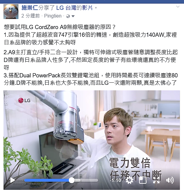The image size is (184, 190).
Task: Jump to unplayed part of progress bar
Action: (86, 180)
